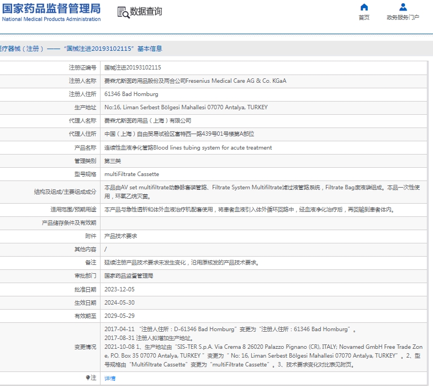Select the effective date 2024-05-30

(x=119, y=302)
